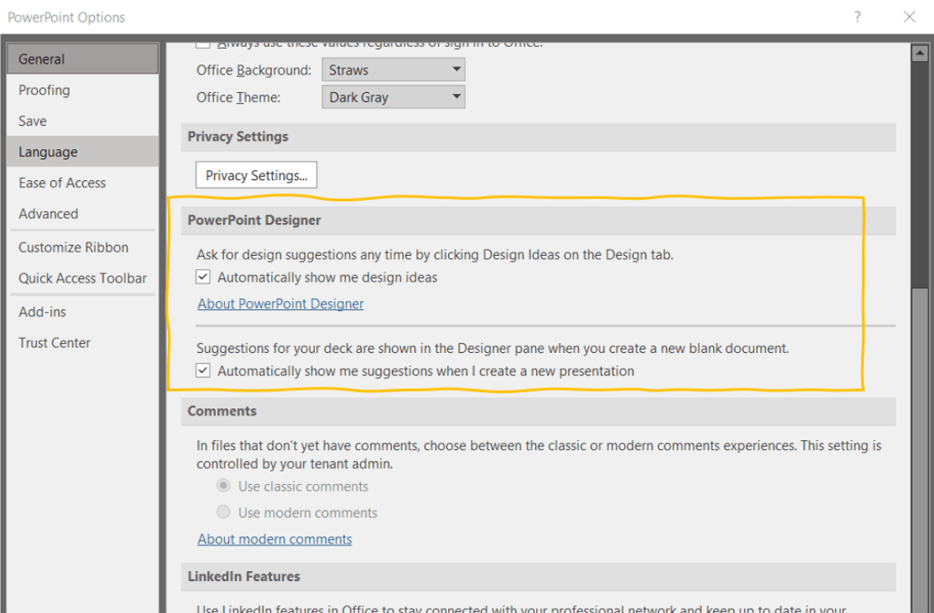Click the Privacy Settings button
This screenshot has height=613, width=934.
(256, 175)
